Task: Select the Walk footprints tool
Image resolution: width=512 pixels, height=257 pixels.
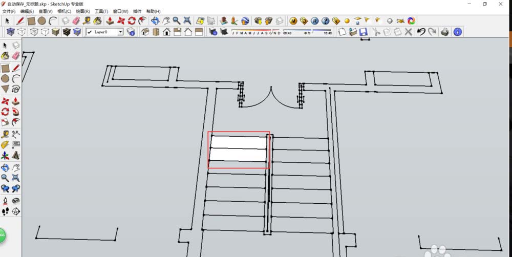Action: [x=5, y=211]
